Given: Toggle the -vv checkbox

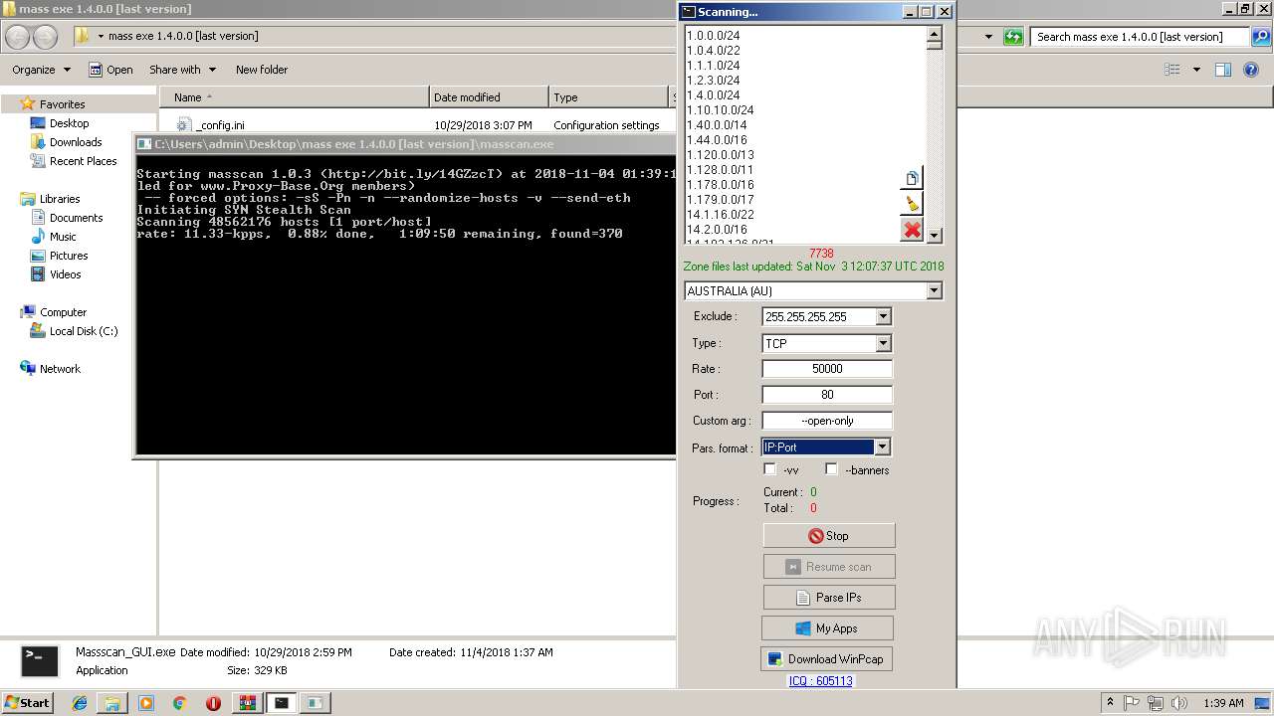Looking at the screenshot, I should 769,469.
